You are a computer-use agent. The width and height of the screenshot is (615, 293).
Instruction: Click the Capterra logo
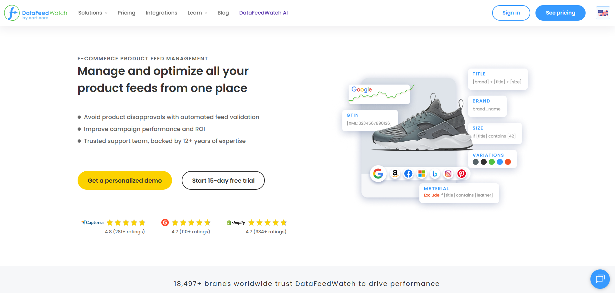(92, 223)
